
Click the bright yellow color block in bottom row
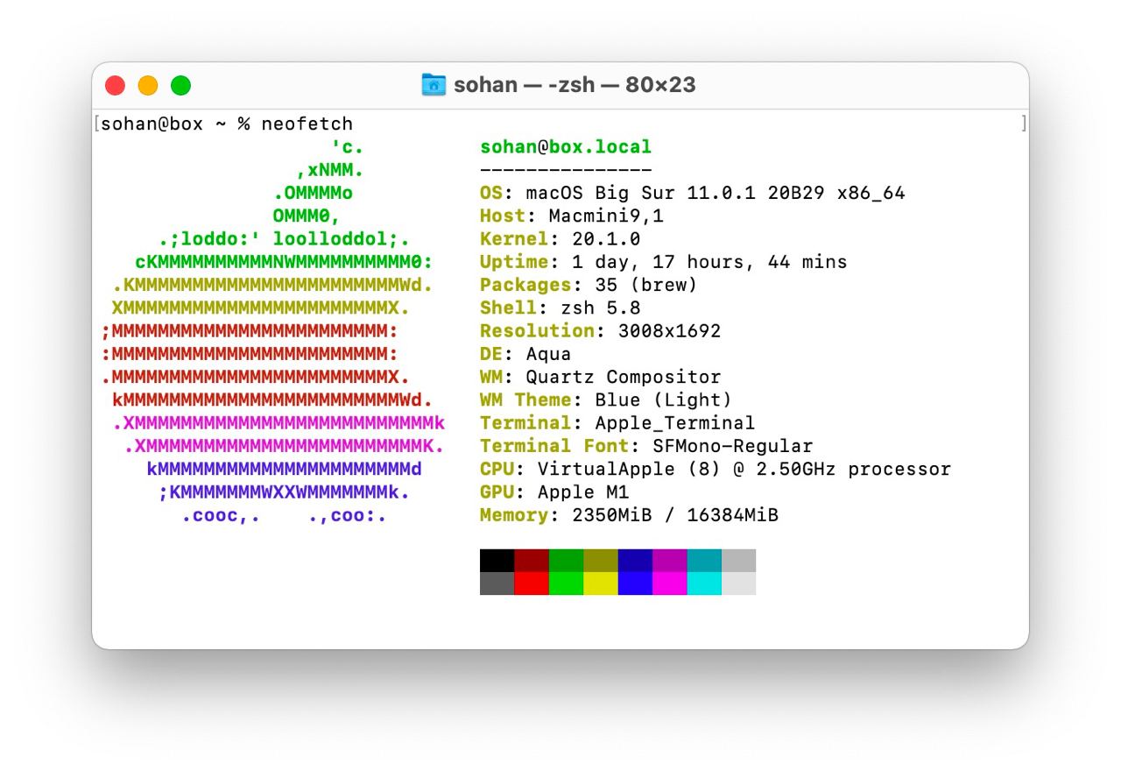pos(601,584)
